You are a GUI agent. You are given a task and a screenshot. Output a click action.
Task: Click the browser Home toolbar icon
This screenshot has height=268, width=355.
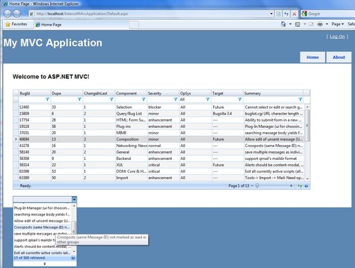point(283,24)
